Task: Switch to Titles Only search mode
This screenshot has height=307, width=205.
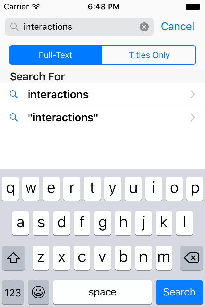Action: click(149, 55)
